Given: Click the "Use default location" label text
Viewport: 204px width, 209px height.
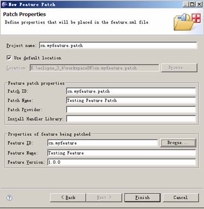Looking at the screenshot, I should [x=38, y=58].
